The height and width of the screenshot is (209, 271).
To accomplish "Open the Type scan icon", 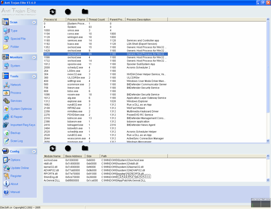I will coord(6,31).
